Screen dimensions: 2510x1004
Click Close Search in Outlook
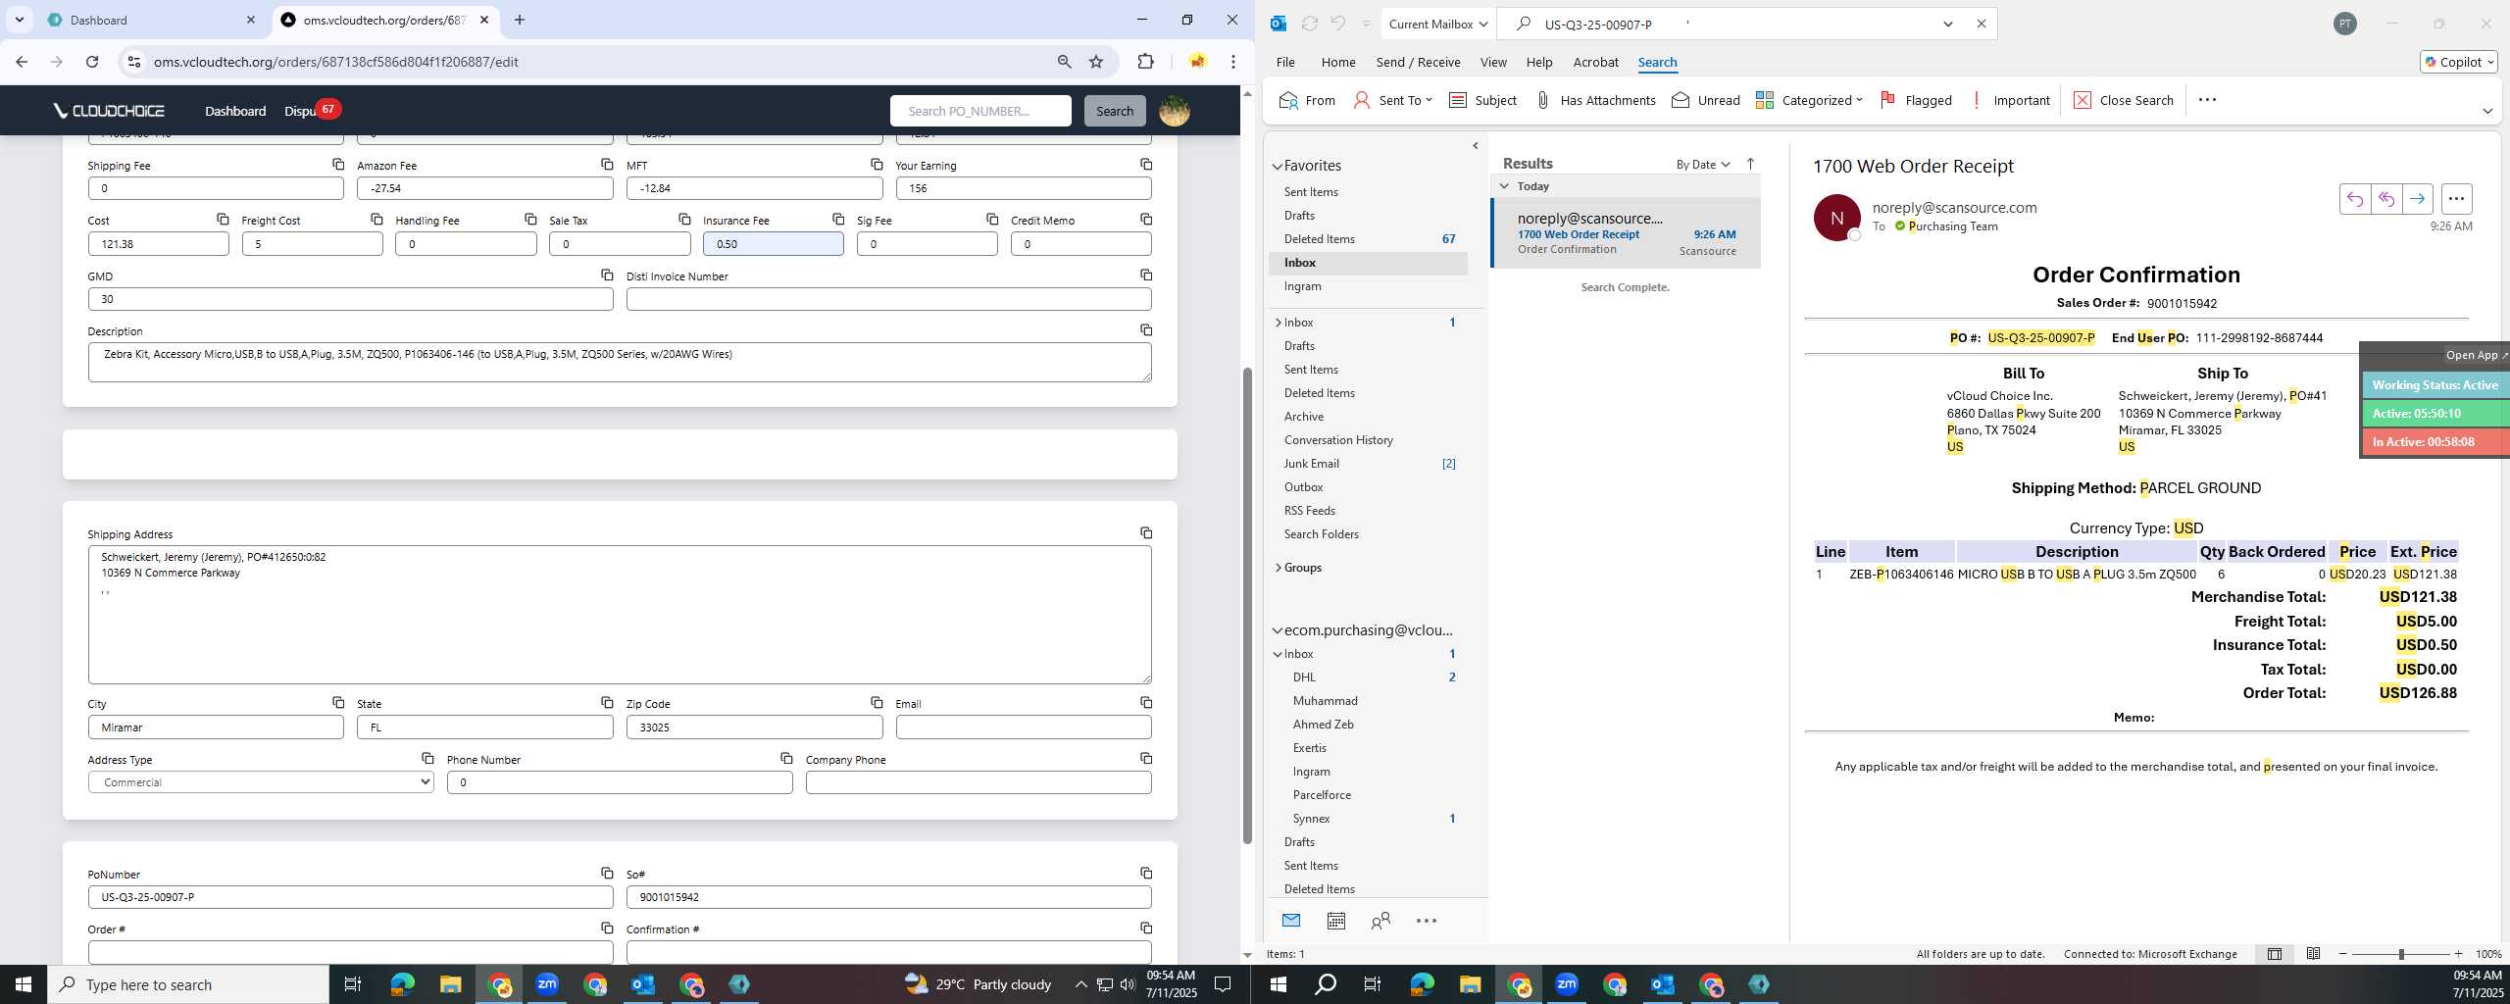coord(2124,100)
